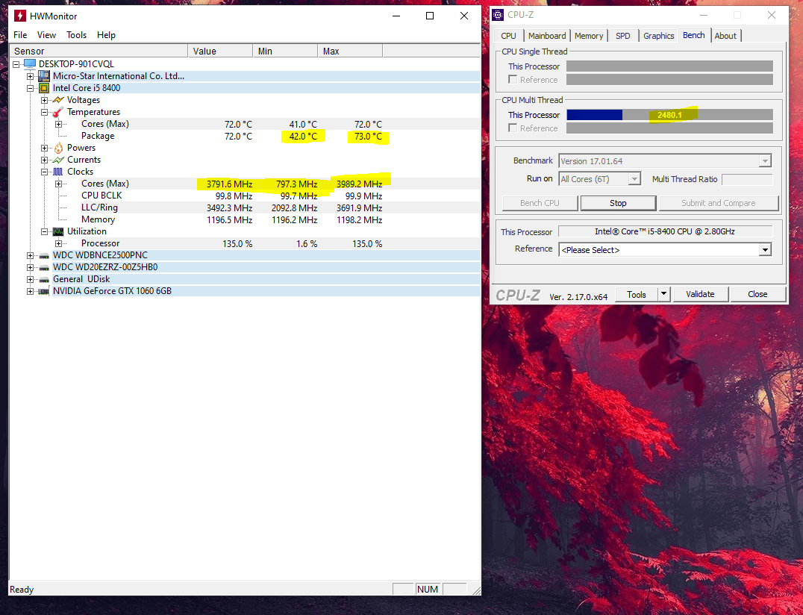Click the Sensor column header
The width and height of the screenshot is (803, 615).
click(x=99, y=51)
